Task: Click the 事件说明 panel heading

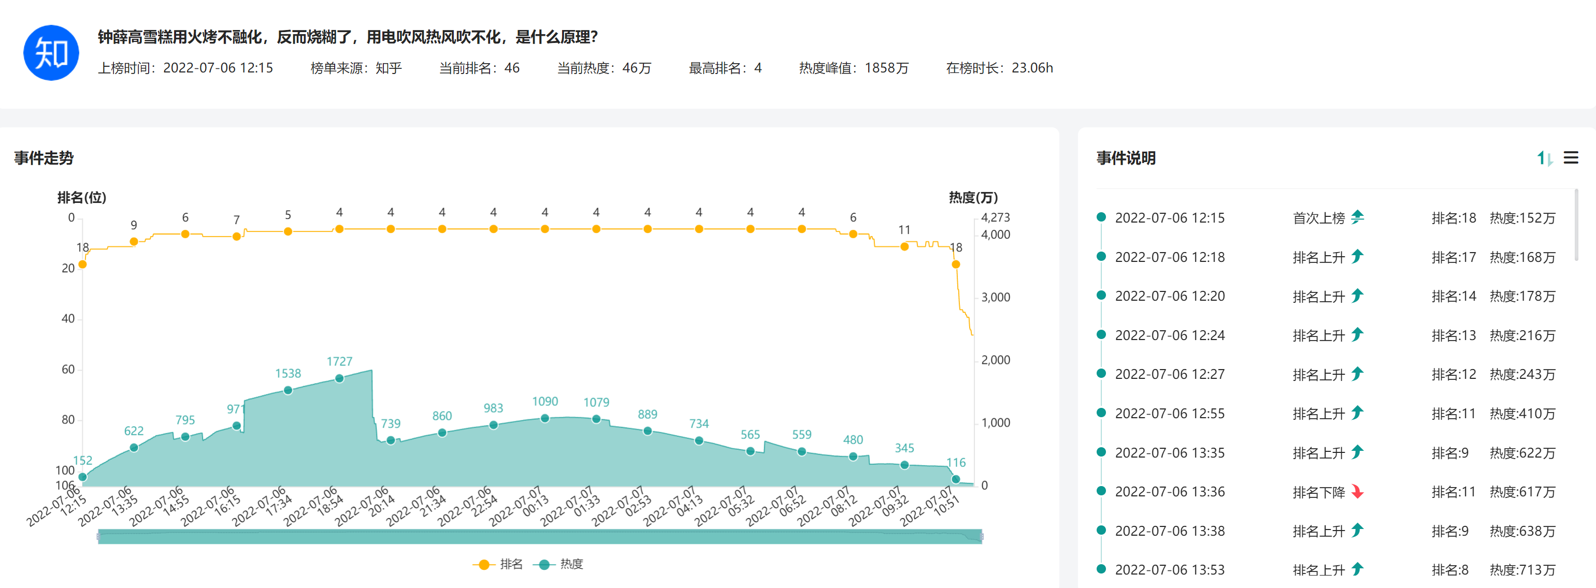Action: point(1126,158)
